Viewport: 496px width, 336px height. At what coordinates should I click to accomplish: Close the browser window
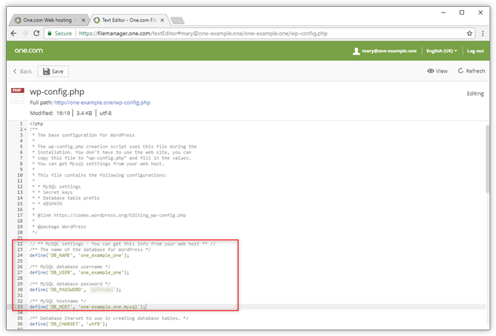481,12
